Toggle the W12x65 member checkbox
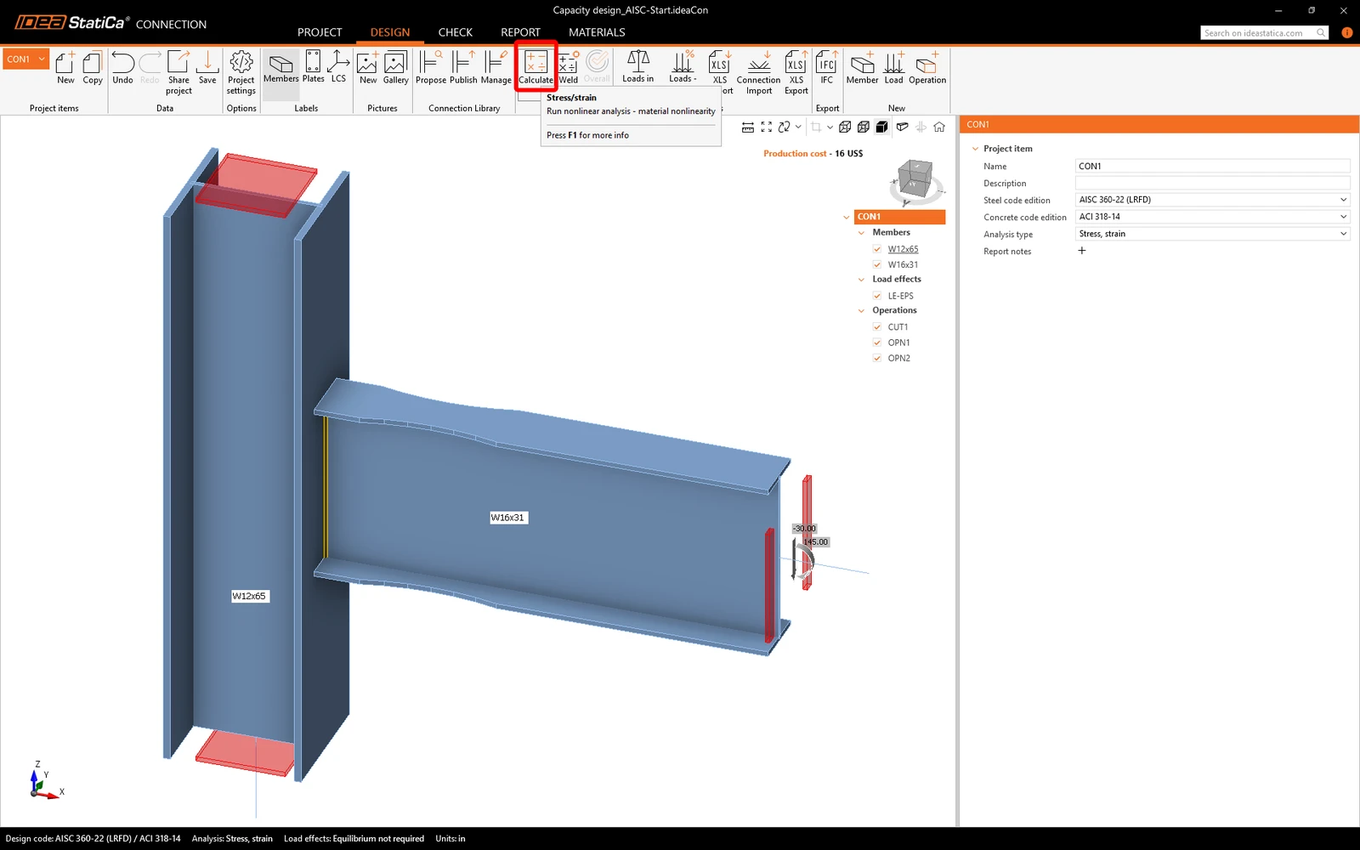 pos(877,249)
